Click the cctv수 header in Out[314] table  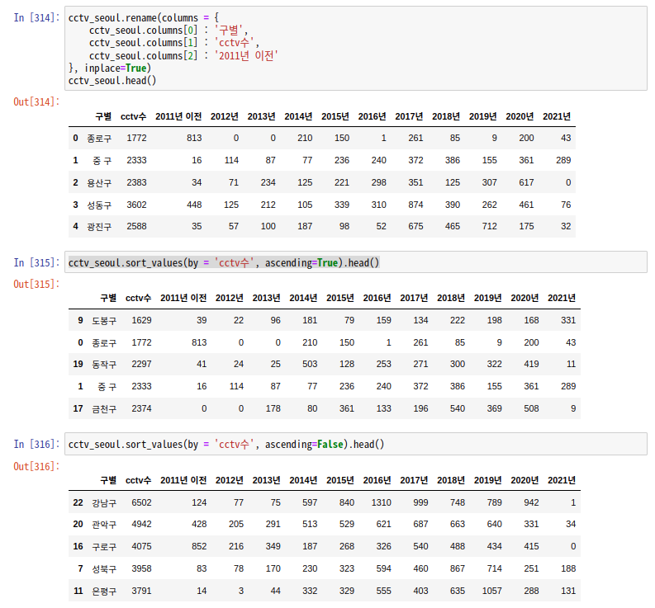click(x=133, y=116)
